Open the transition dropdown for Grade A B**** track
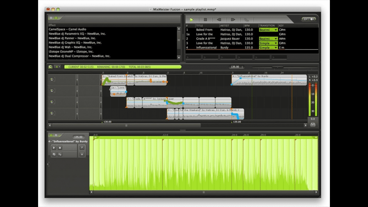Viewport: 368px width, 207px height. point(275,39)
